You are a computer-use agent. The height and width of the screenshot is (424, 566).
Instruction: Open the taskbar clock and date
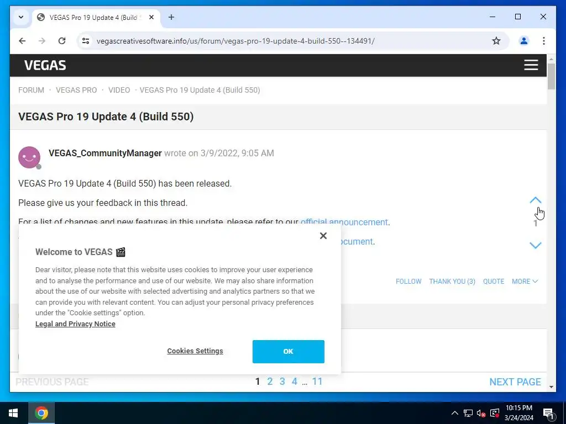tap(518, 413)
